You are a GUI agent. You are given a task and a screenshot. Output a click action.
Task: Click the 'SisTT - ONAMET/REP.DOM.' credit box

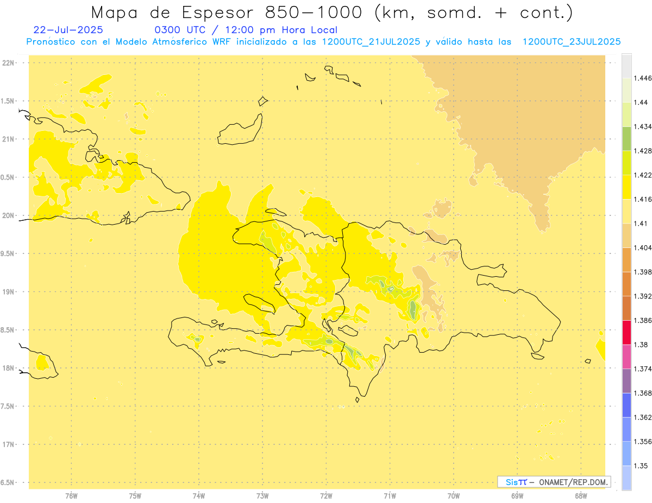pos(554,482)
